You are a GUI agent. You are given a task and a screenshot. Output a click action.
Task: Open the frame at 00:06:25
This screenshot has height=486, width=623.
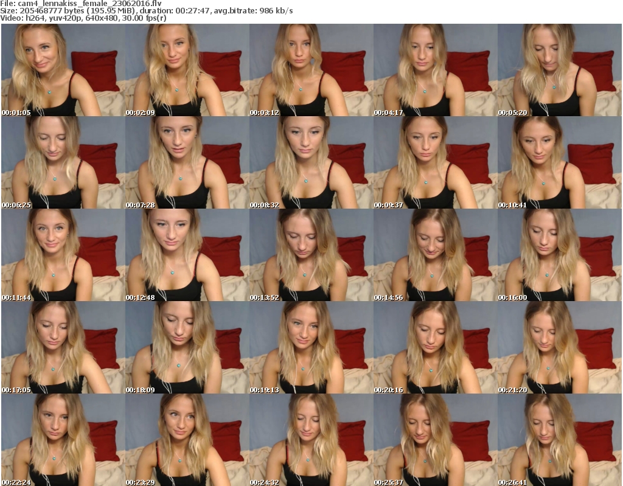coord(63,162)
